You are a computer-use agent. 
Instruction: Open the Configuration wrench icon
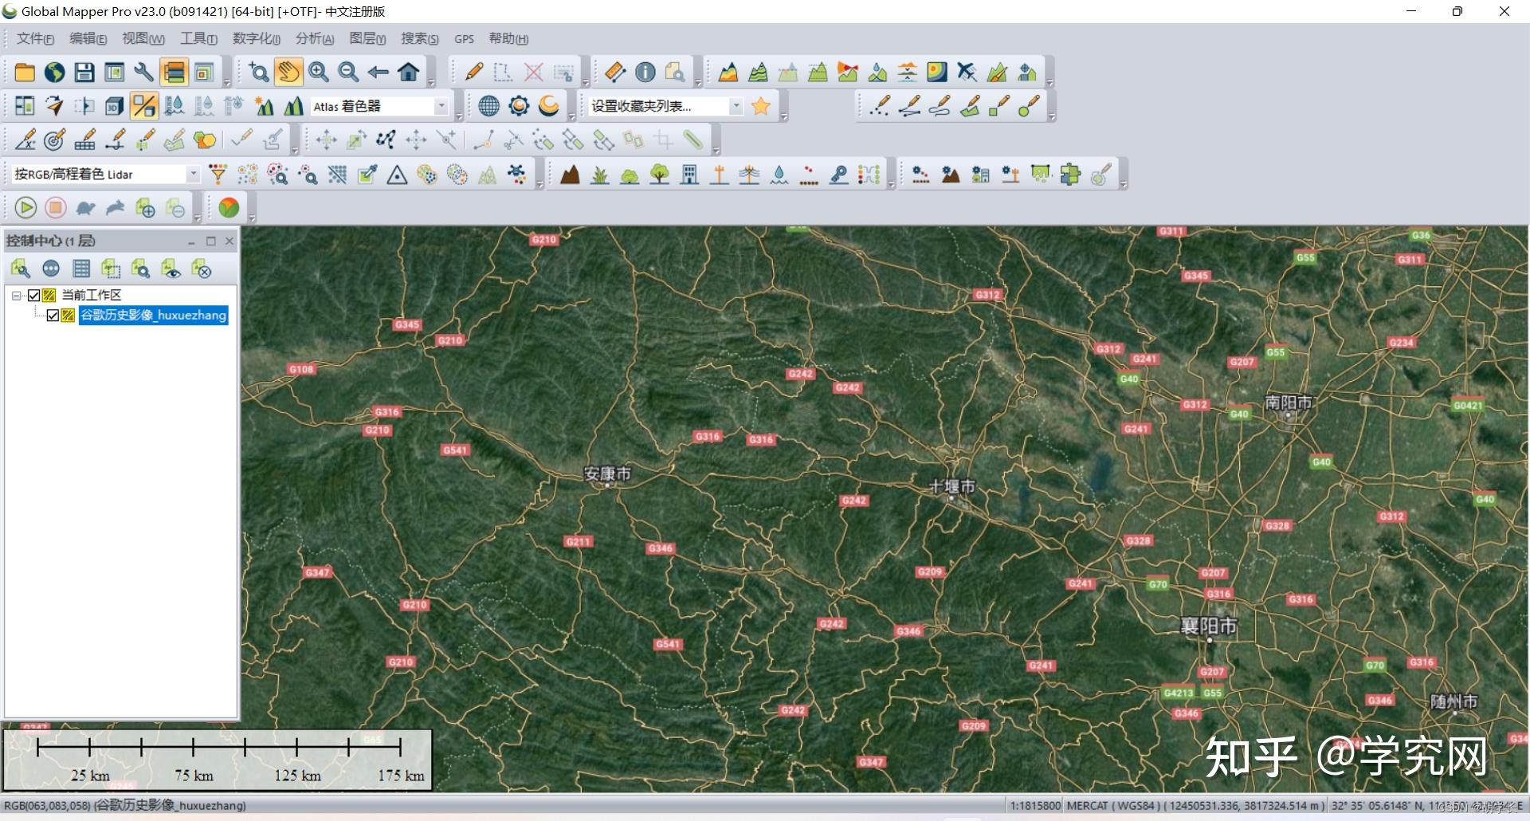click(x=143, y=73)
